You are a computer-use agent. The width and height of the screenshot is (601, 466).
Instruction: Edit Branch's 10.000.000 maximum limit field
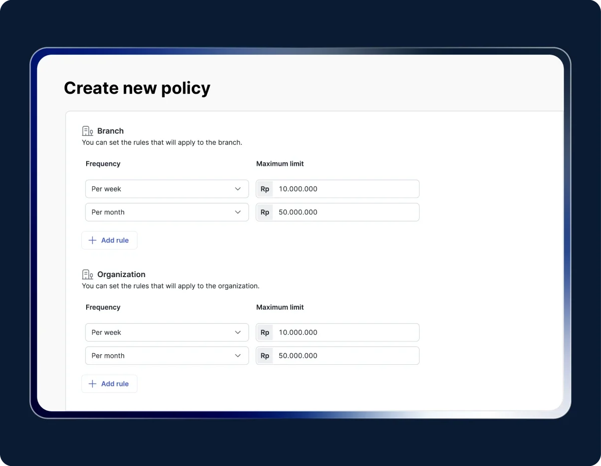pos(346,189)
